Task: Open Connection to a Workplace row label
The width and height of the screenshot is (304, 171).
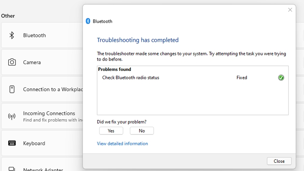Action: [x=53, y=89]
